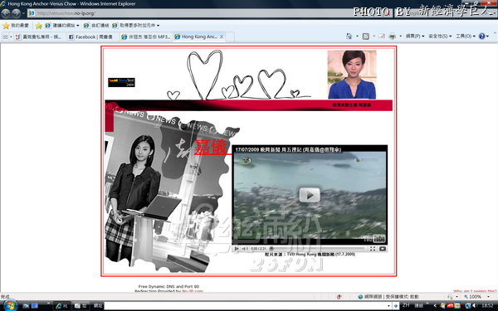Open Get More Add-ons dropdown
498x311 pixels.
point(135,26)
